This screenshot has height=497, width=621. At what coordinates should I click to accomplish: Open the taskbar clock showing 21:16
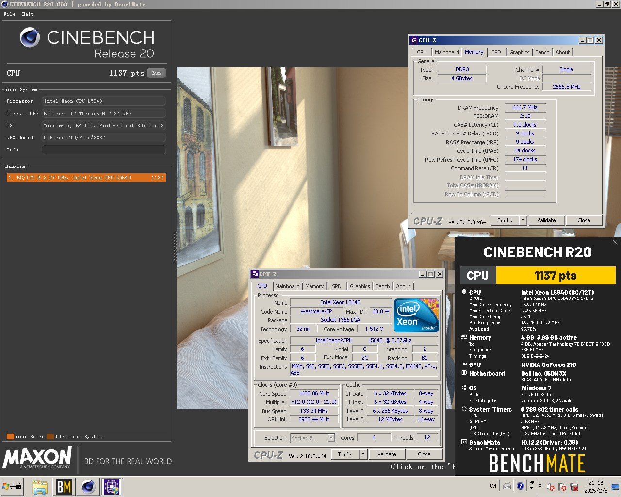(595, 487)
